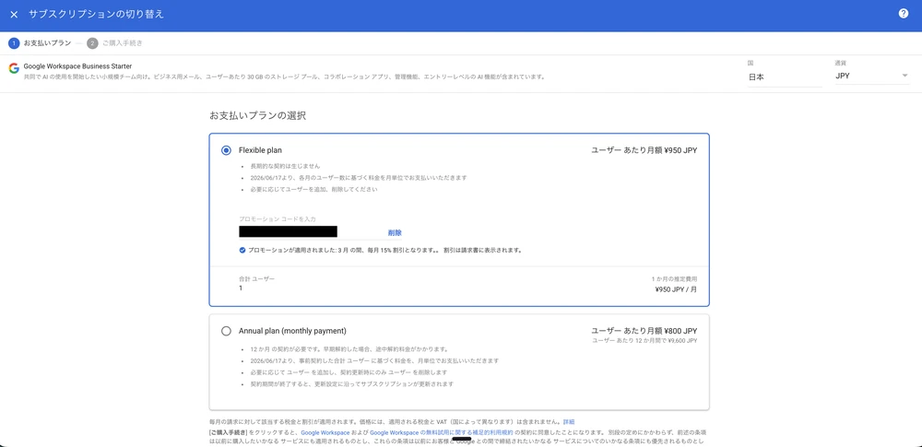Click the 合計 ユーザー label
This screenshot has height=447, width=922.
click(x=257, y=278)
